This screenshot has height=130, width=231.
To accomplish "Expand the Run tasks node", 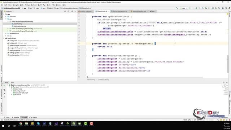I will point(12,95).
